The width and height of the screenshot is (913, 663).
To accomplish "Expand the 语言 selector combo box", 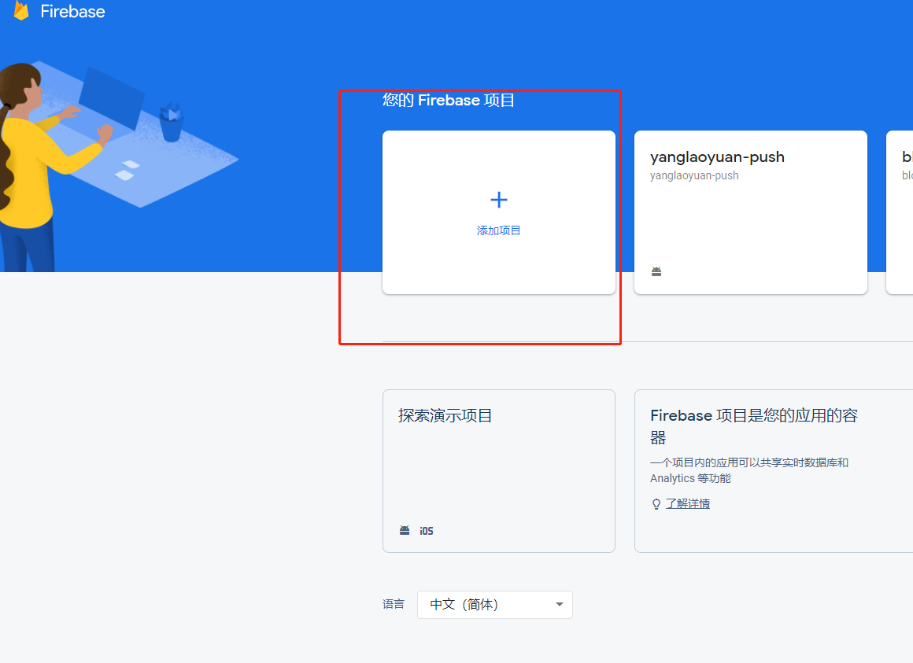I will pos(494,604).
